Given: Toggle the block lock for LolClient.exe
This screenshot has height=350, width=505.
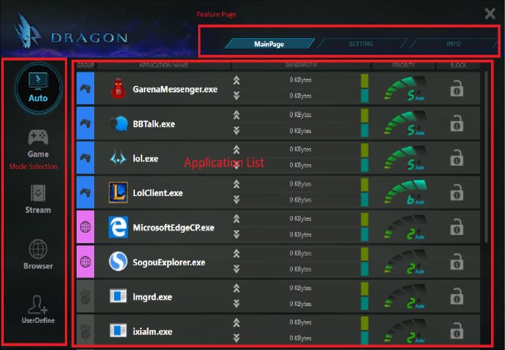Looking at the screenshot, I should (x=457, y=192).
